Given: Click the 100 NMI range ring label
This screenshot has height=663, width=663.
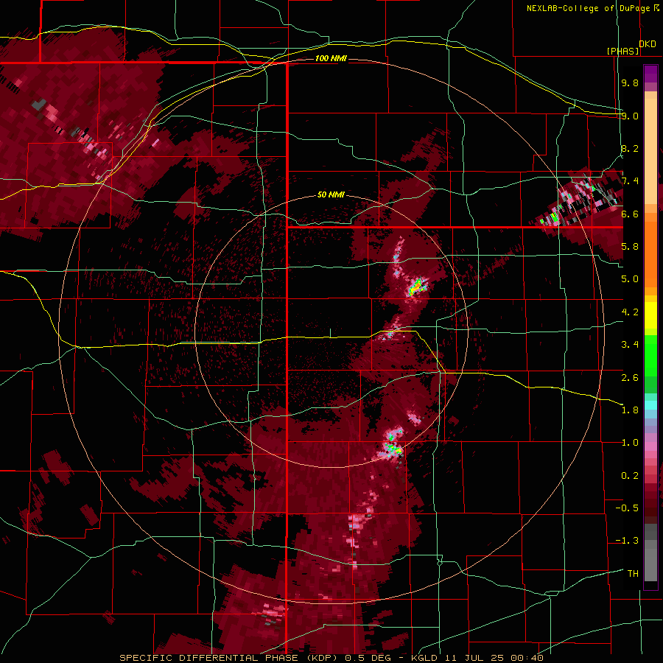Looking at the screenshot, I should click(331, 58).
